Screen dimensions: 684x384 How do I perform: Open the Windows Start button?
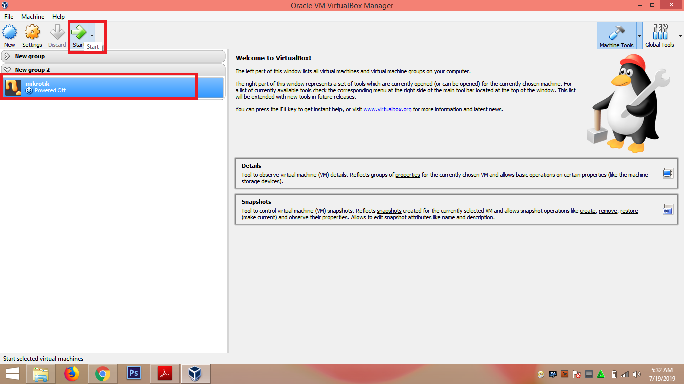[x=12, y=374]
